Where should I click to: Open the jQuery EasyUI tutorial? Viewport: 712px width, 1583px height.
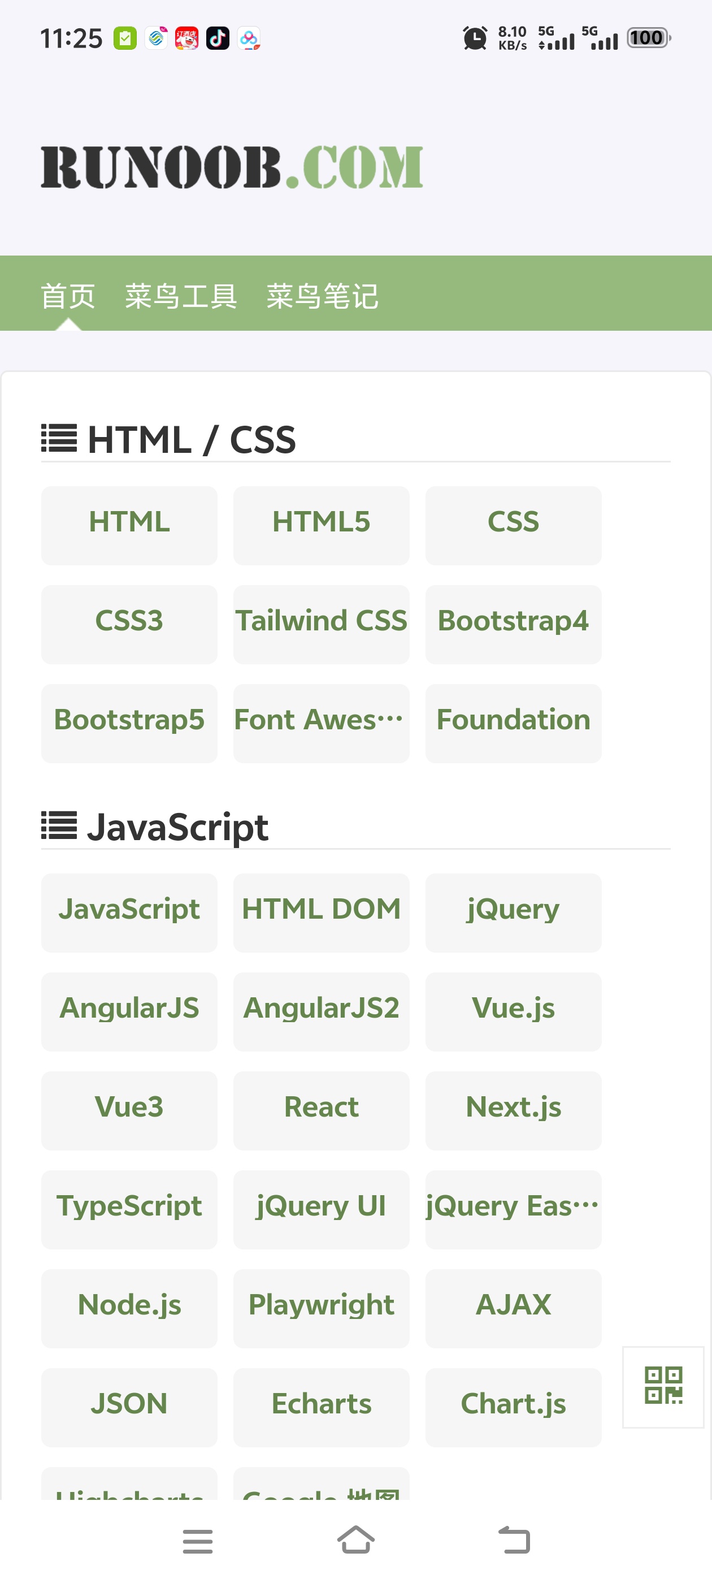514,1209
